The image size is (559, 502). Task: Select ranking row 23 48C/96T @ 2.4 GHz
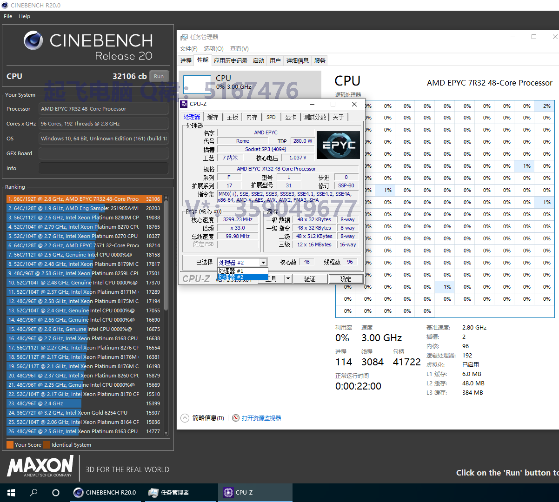(x=84, y=403)
